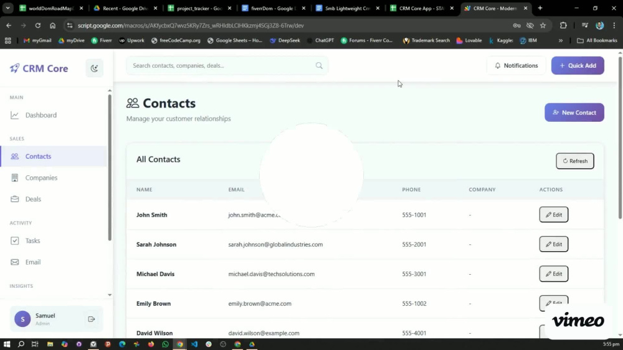Click the name John Smith

152,215
